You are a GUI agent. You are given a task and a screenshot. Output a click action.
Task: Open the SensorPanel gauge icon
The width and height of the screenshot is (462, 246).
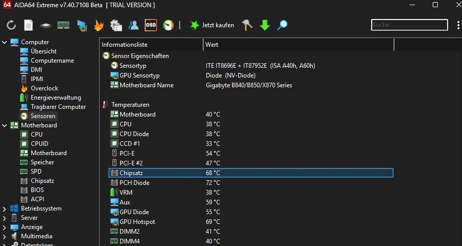(x=168, y=25)
